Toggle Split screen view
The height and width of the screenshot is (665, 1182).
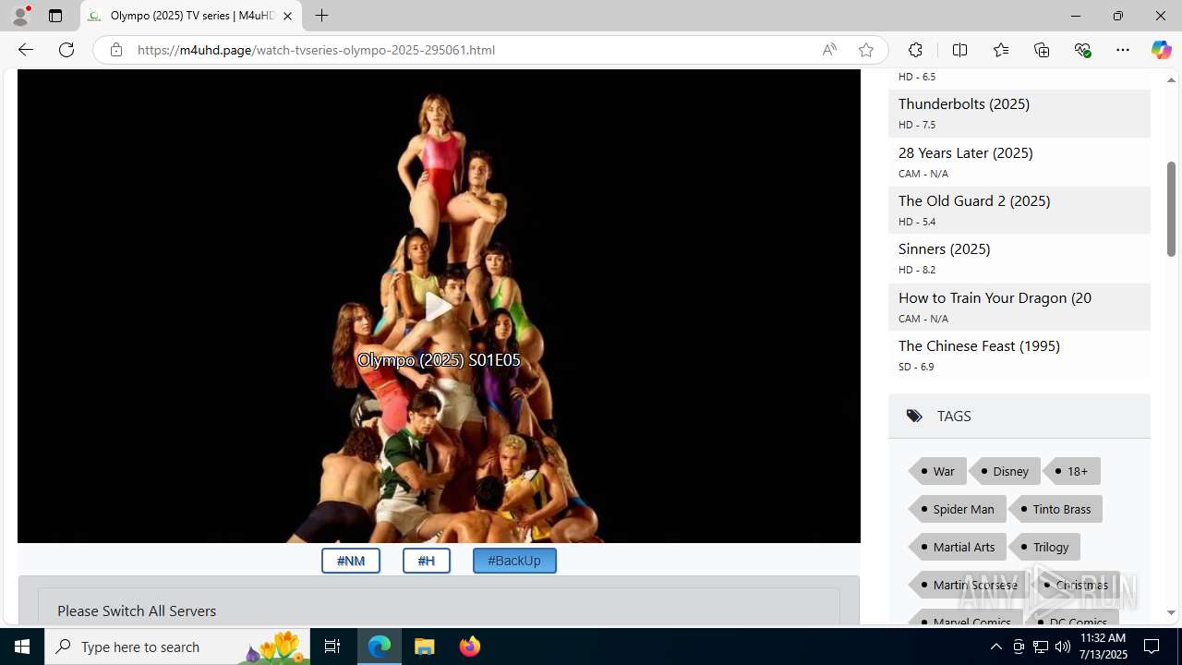click(959, 50)
